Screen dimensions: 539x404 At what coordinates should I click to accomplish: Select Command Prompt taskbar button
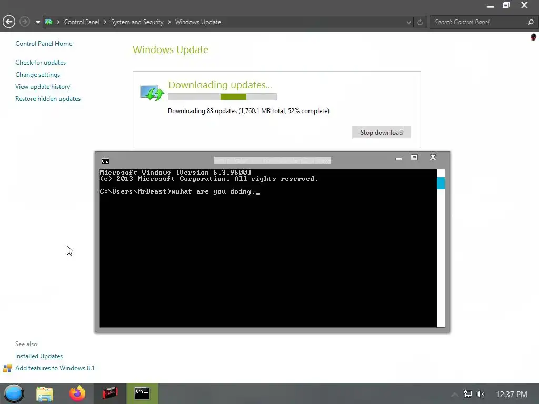[142, 393]
